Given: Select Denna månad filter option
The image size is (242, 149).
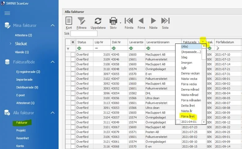Looking at the screenshot, I should [x=190, y=90].
